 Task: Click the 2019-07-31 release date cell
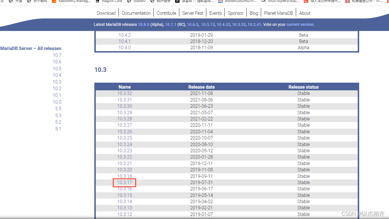click(201, 183)
